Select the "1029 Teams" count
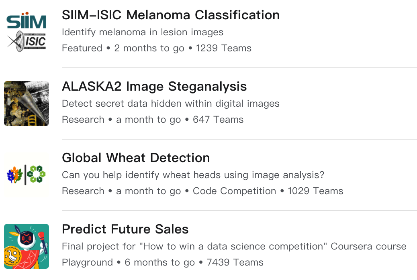 point(315,191)
